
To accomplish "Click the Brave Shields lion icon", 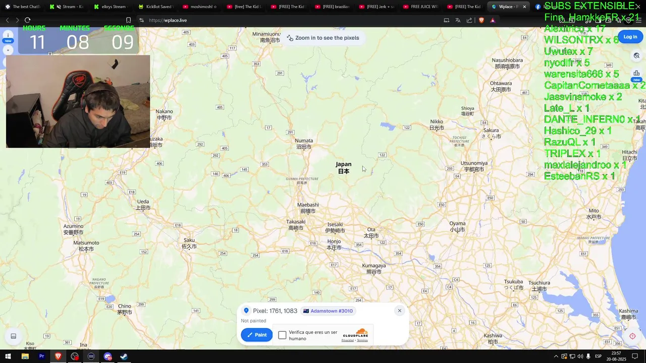I will tap(481, 20).
